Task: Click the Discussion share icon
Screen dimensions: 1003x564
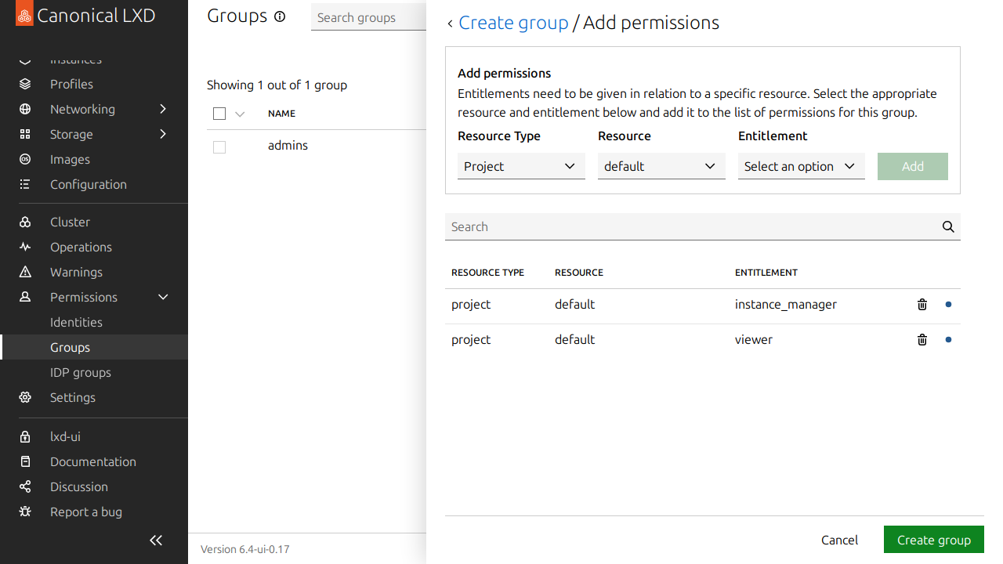Action: (x=25, y=486)
